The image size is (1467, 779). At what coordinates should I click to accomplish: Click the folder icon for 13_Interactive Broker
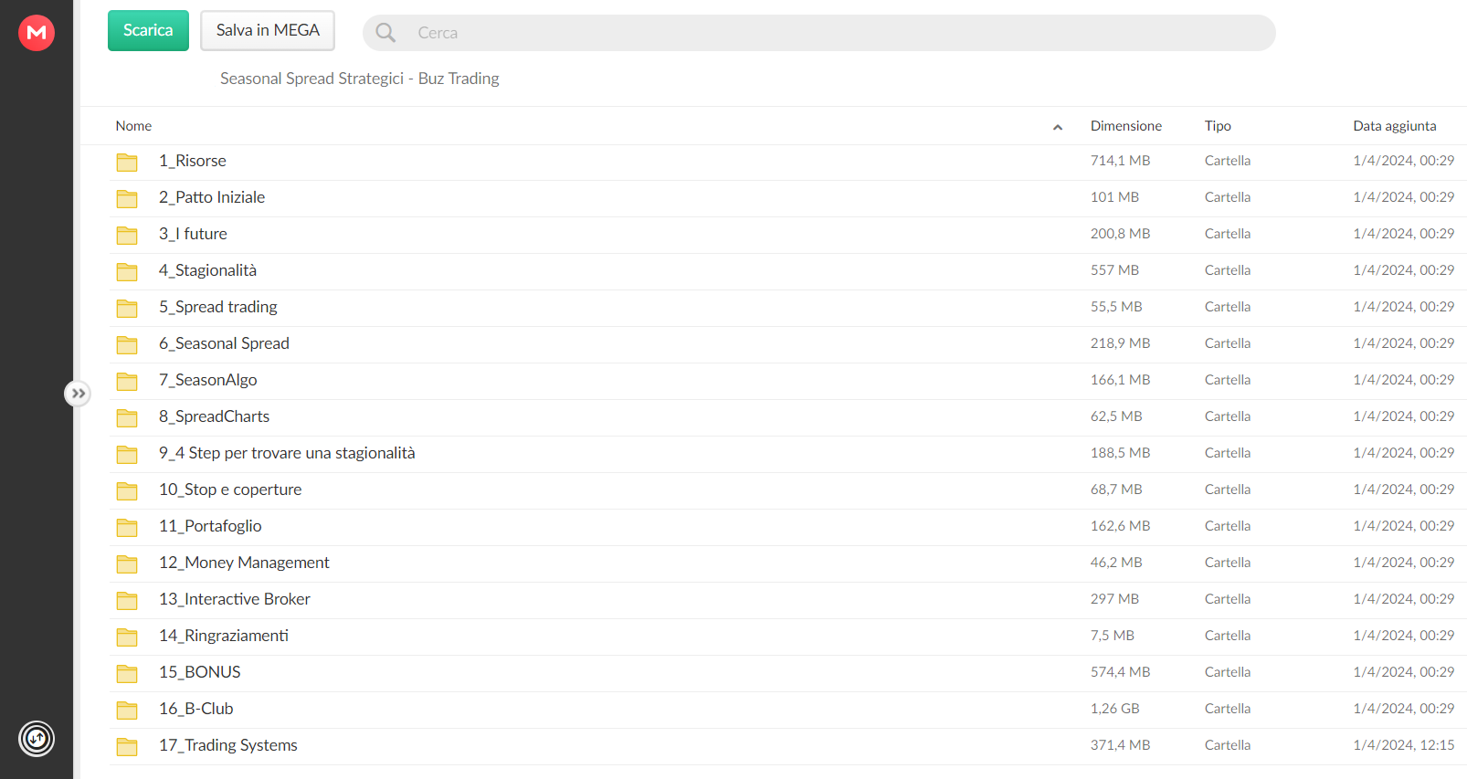(127, 600)
